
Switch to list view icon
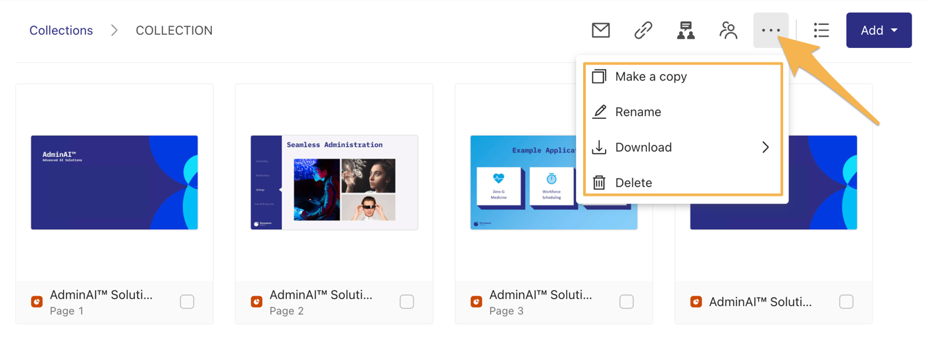(x=821, y=30)
